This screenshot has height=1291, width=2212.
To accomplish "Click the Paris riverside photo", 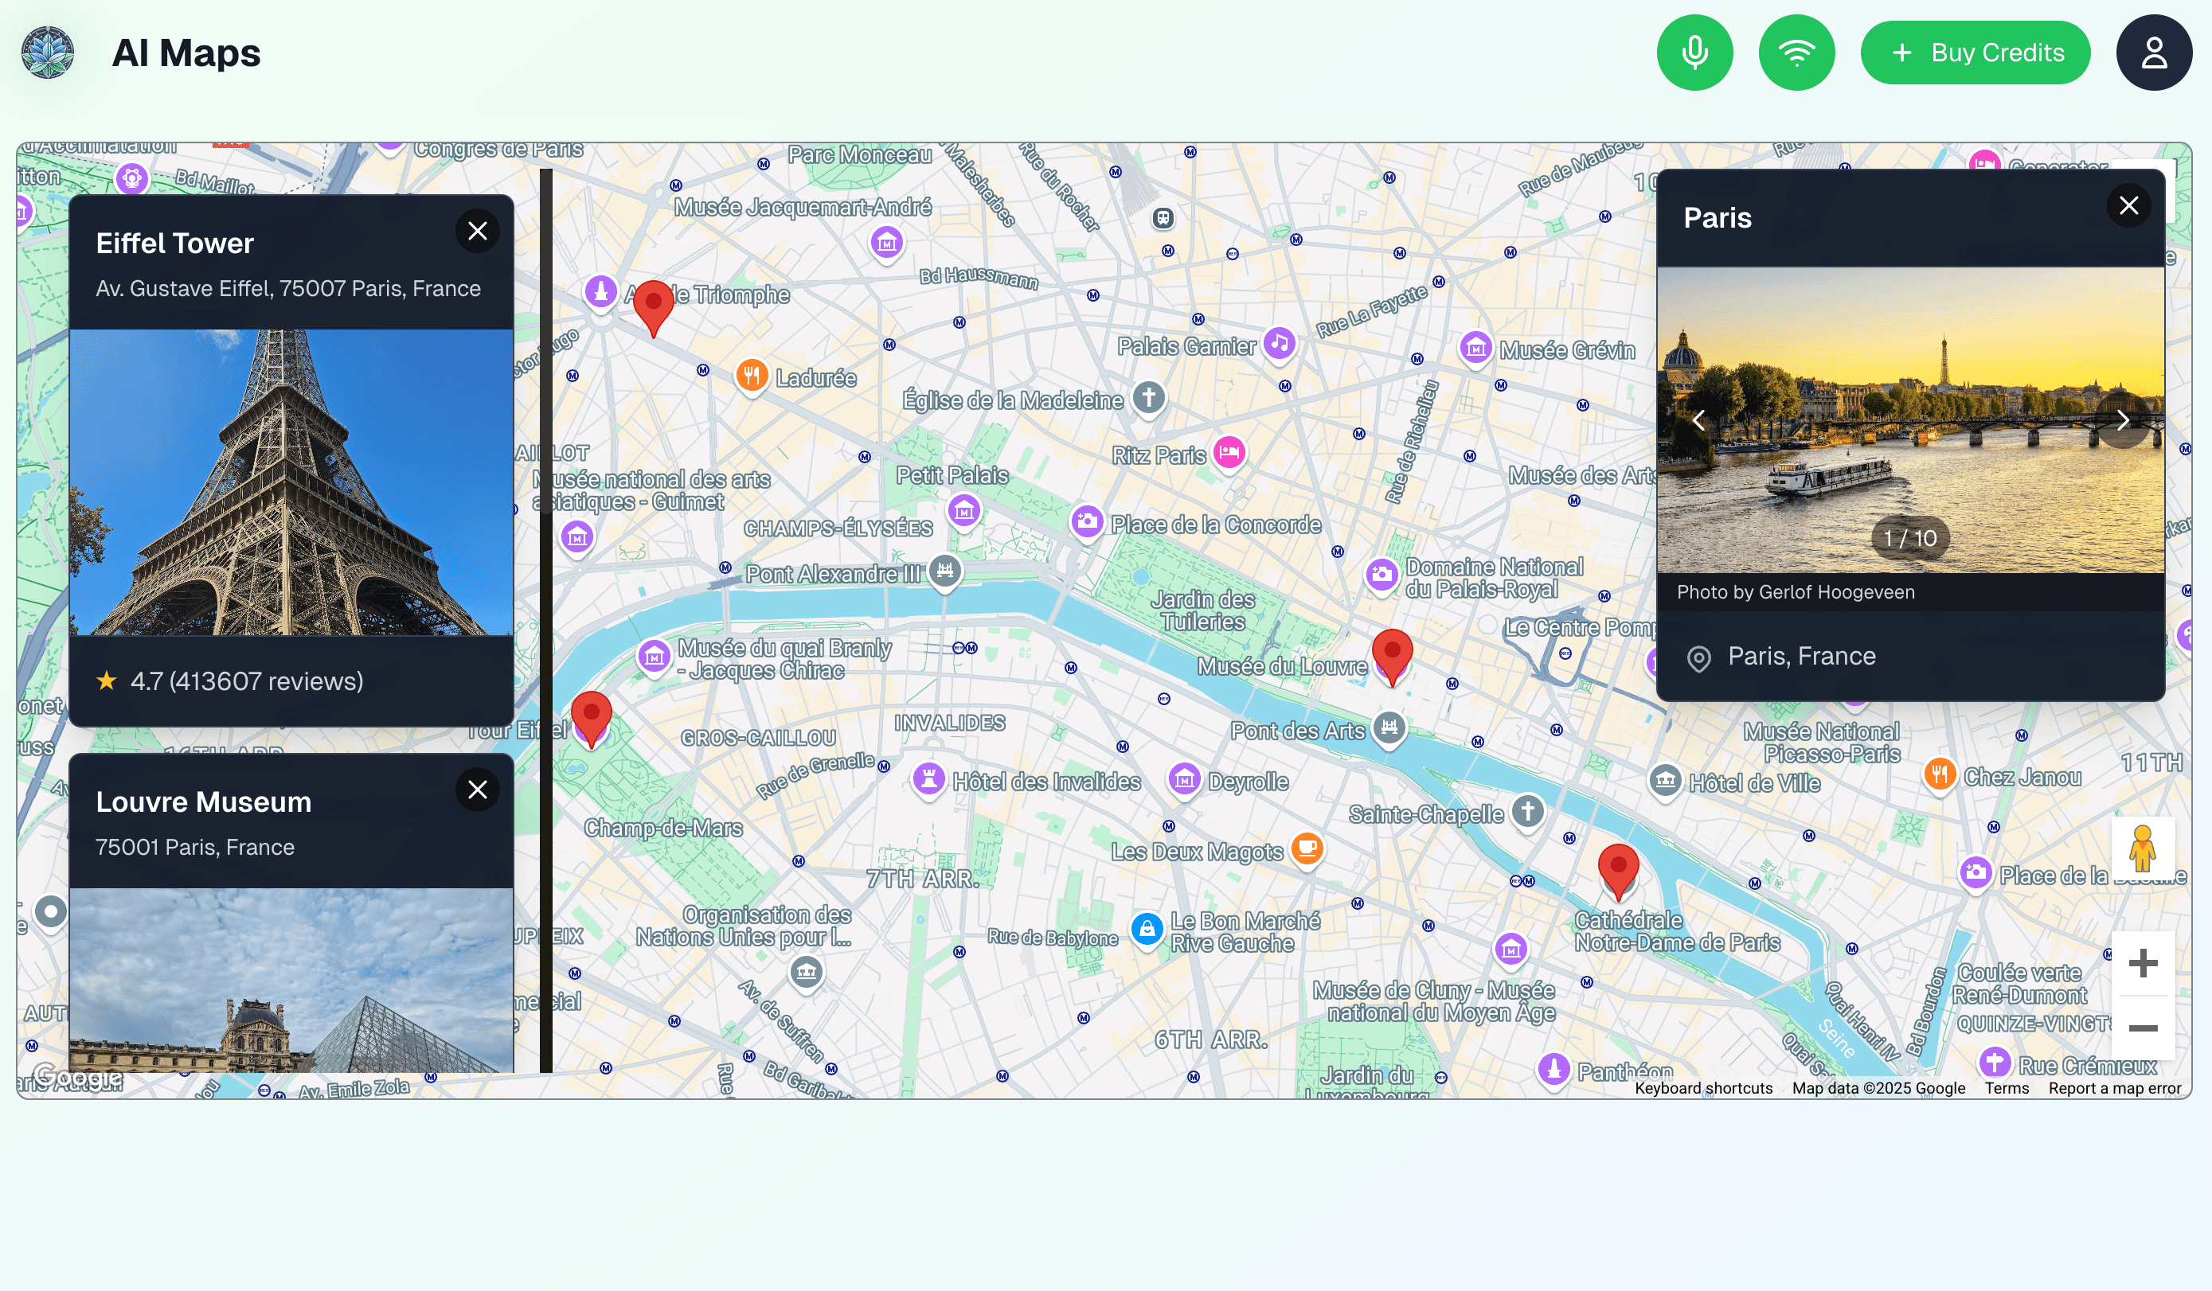I will (1910, 420).
